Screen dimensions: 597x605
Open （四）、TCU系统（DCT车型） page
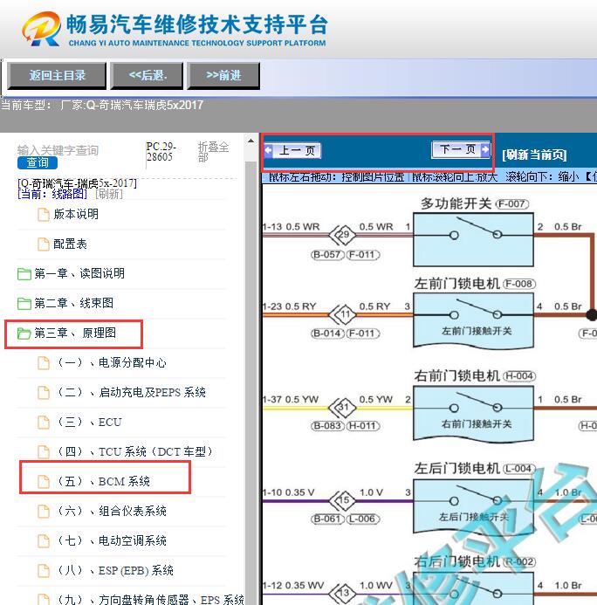pos(135,452)
